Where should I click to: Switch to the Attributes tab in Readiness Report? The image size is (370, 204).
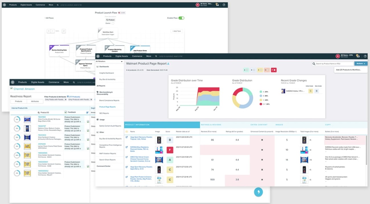click(35, 101)
